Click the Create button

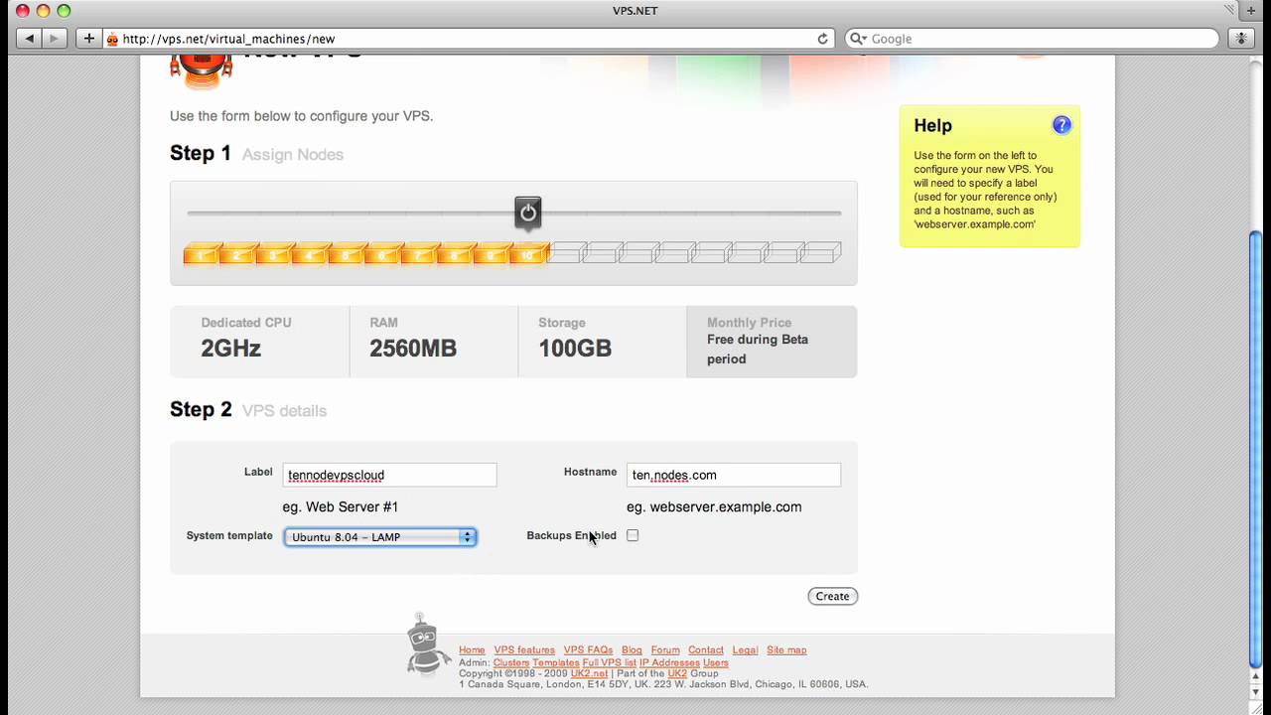pos(832,596)
